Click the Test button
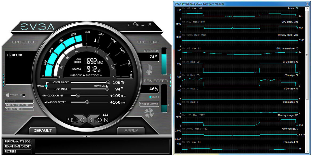312x156 pixels. coord(19,101)
